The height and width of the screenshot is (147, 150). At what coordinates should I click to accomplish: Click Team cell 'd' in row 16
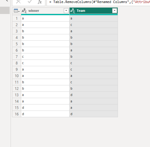tap(93, 114)
